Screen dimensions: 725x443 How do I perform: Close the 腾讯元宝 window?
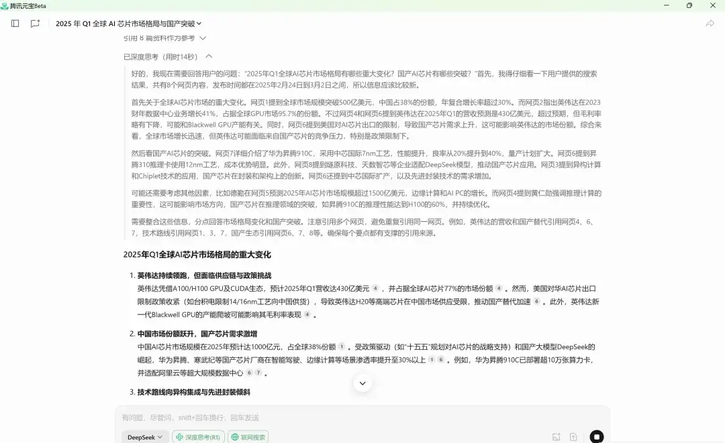pos(712,5)
